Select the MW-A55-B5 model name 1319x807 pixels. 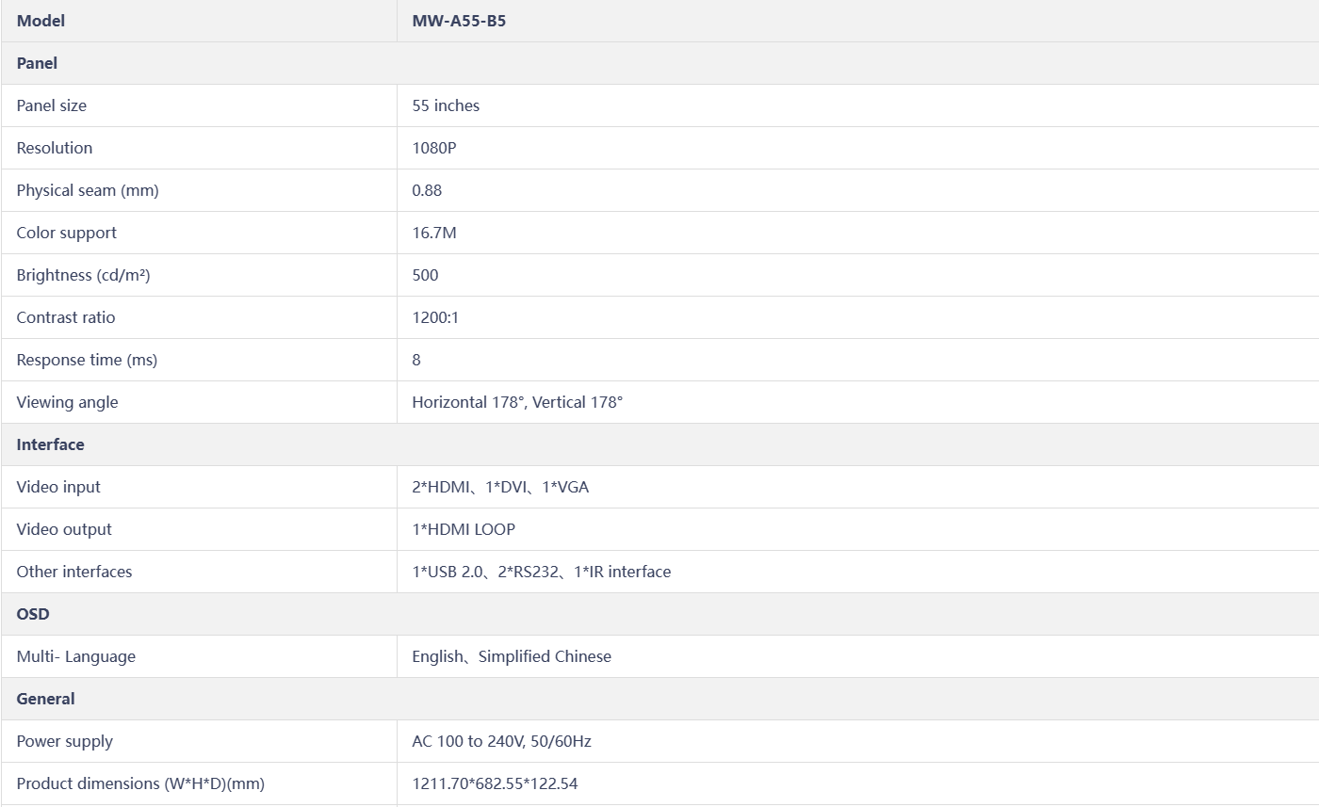[459, 21]
